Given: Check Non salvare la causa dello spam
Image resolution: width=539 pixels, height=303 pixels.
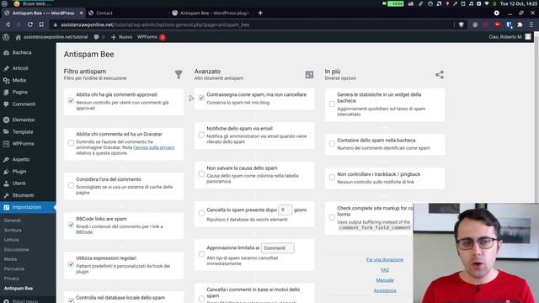Looking at the screenshot, I should click(x=201, y=174).
